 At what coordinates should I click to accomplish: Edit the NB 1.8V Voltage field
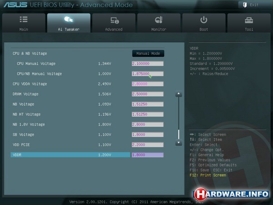coord(147,124)
